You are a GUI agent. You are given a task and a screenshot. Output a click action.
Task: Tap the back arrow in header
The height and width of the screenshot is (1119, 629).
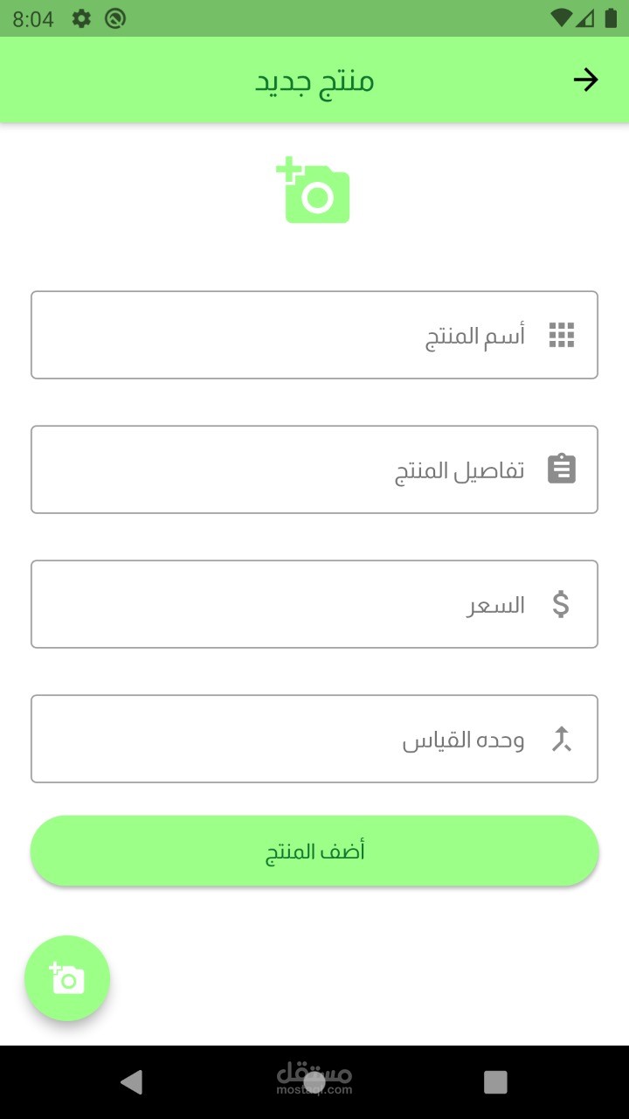click(585, 80)
